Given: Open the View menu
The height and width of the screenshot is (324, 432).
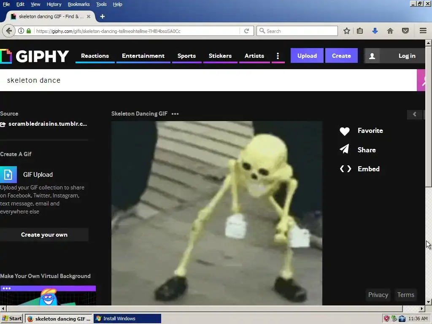Looking at the screenshot, I should (35, 4).
